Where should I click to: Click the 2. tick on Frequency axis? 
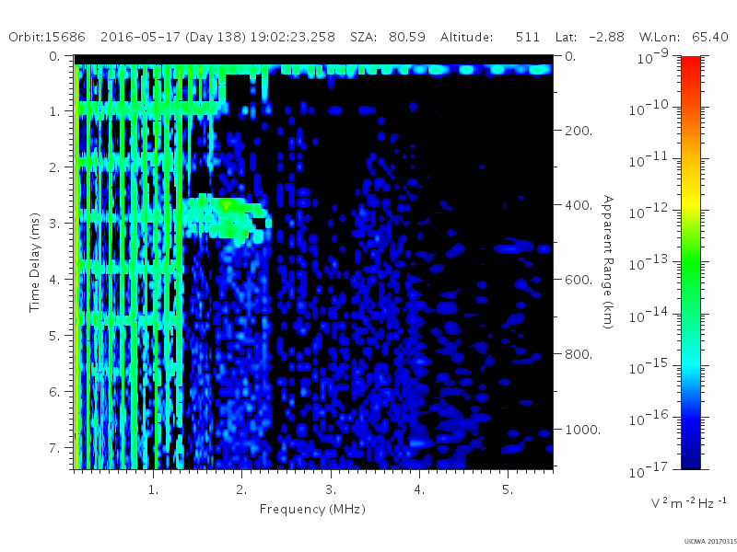(x=241, y=489)
